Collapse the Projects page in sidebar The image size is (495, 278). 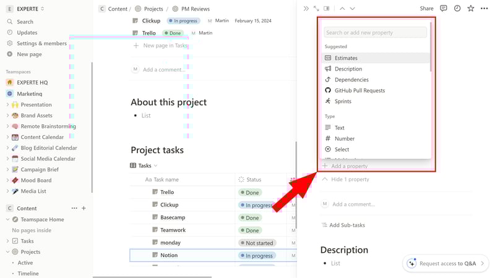coord(7,252)
